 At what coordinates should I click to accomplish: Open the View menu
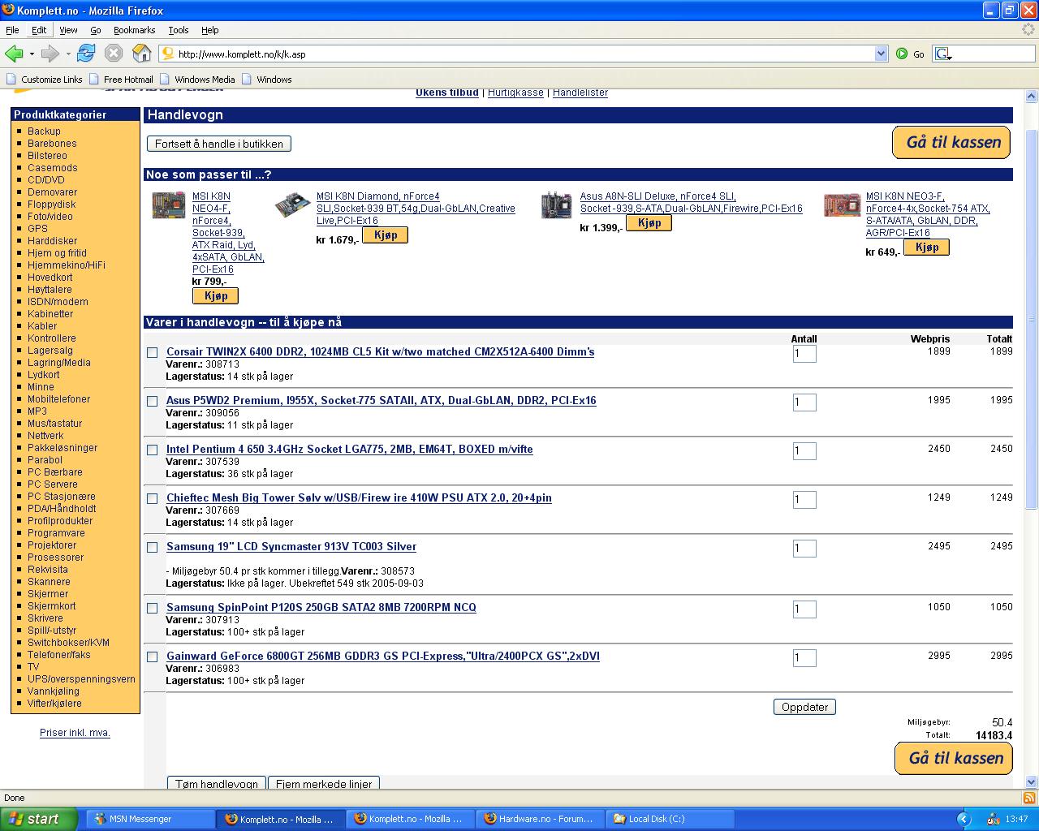(x=68, y=30)
